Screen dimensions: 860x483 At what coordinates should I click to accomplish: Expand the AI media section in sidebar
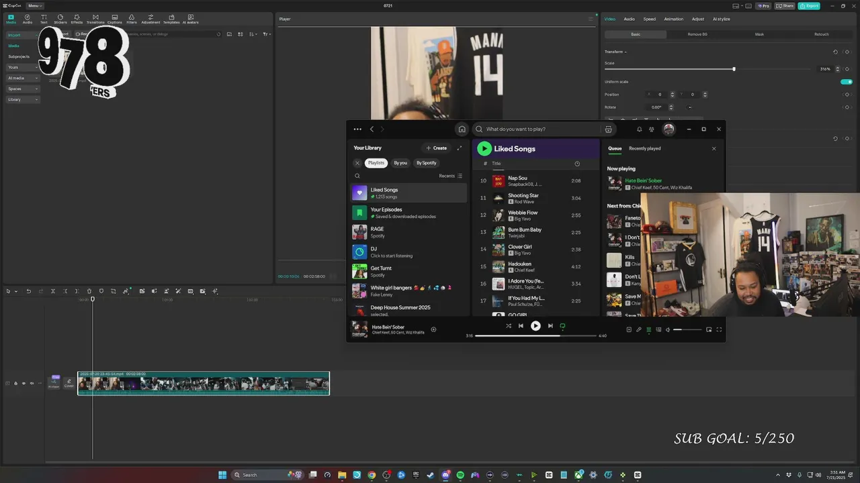point(23,78)
